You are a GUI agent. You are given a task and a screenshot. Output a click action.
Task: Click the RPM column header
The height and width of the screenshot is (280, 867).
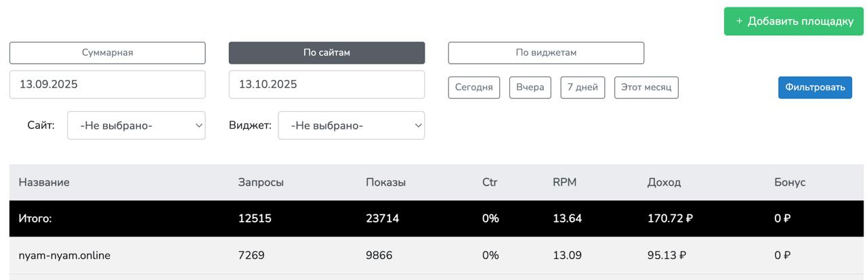coord(564,182)
